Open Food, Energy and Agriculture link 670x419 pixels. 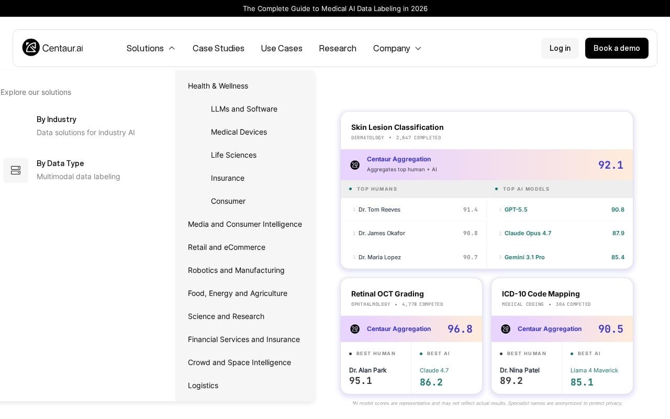tap(238, 293)
